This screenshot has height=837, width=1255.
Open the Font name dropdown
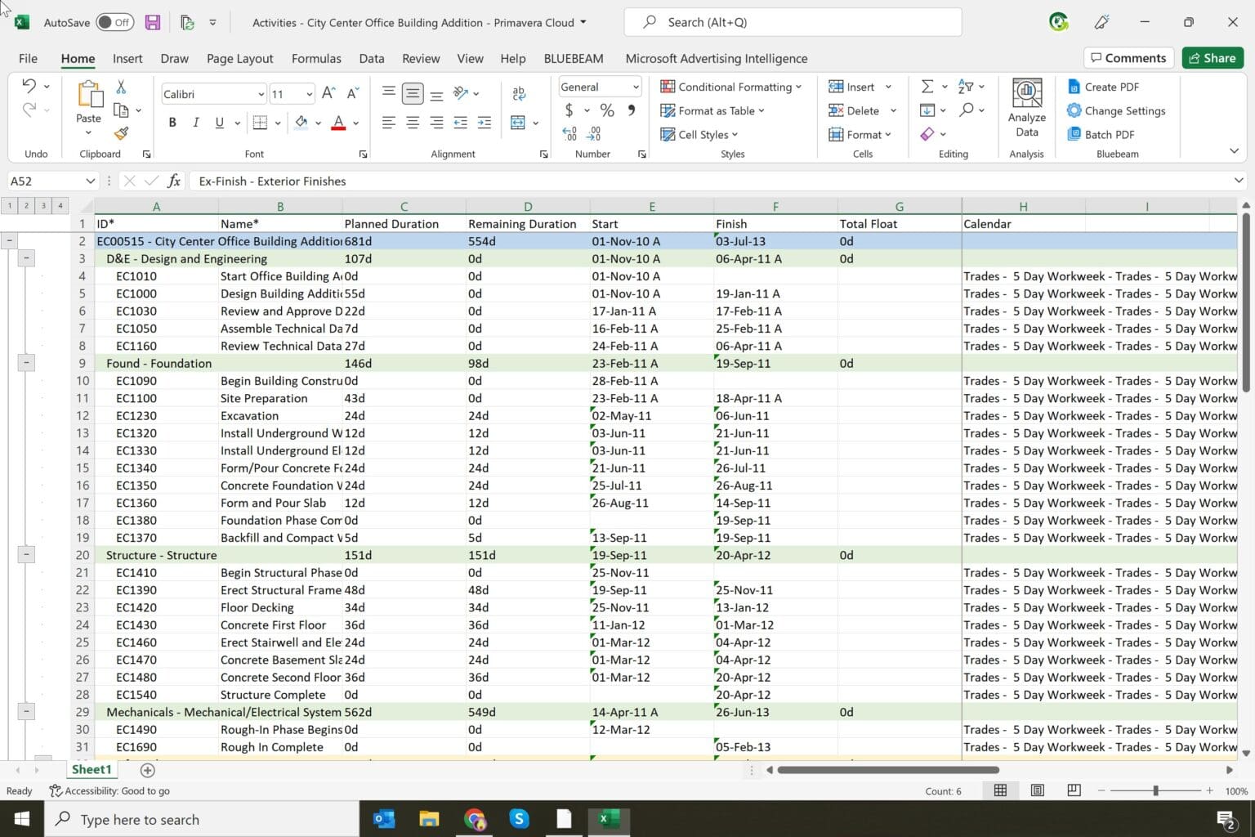point(260,93)
